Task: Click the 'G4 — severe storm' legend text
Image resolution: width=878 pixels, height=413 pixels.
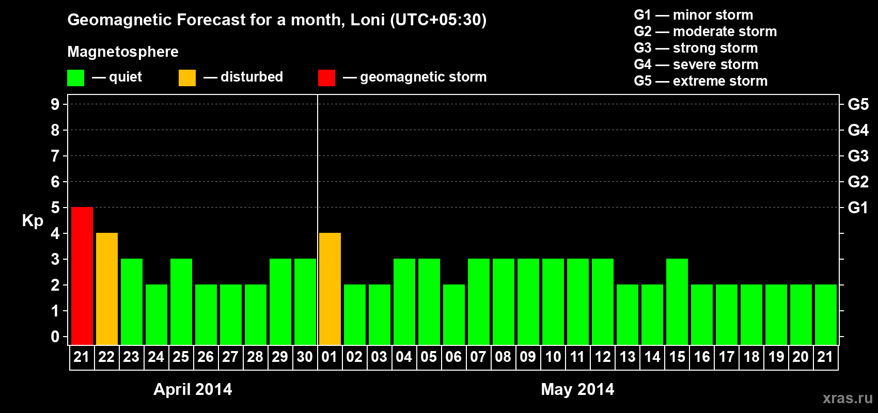Action: (x=696, y=65)
